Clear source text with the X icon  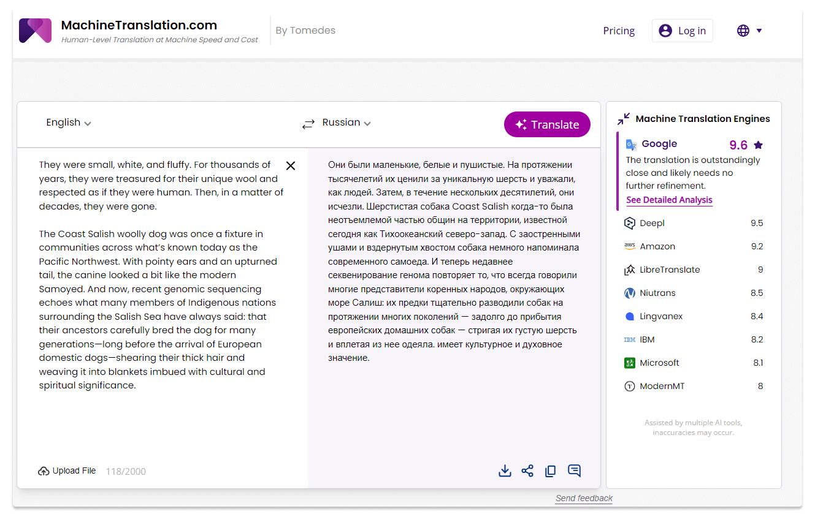291,165
